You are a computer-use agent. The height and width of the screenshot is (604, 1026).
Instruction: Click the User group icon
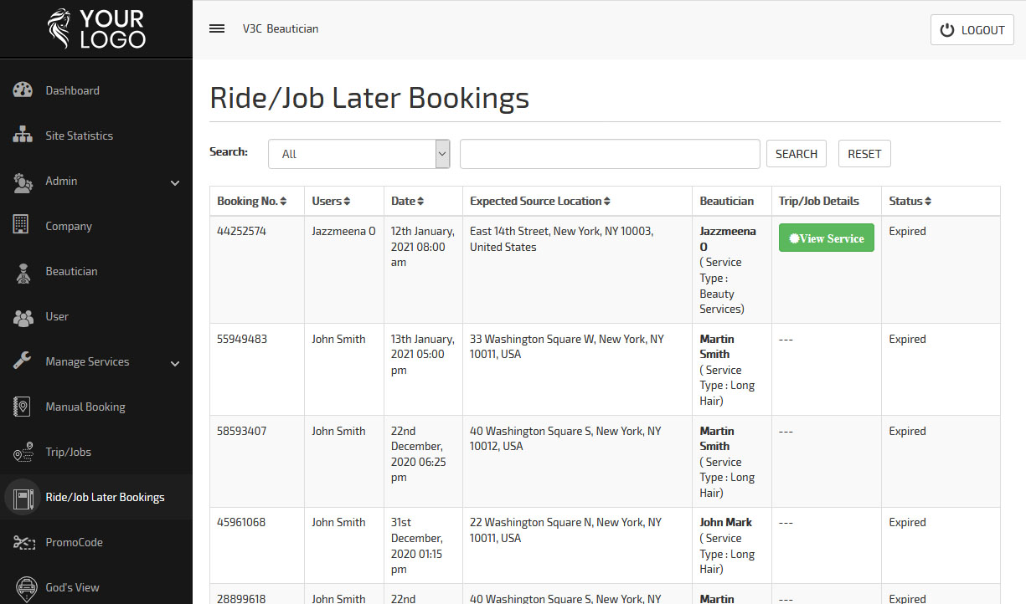pyautogui.click(x=23, y=317)
